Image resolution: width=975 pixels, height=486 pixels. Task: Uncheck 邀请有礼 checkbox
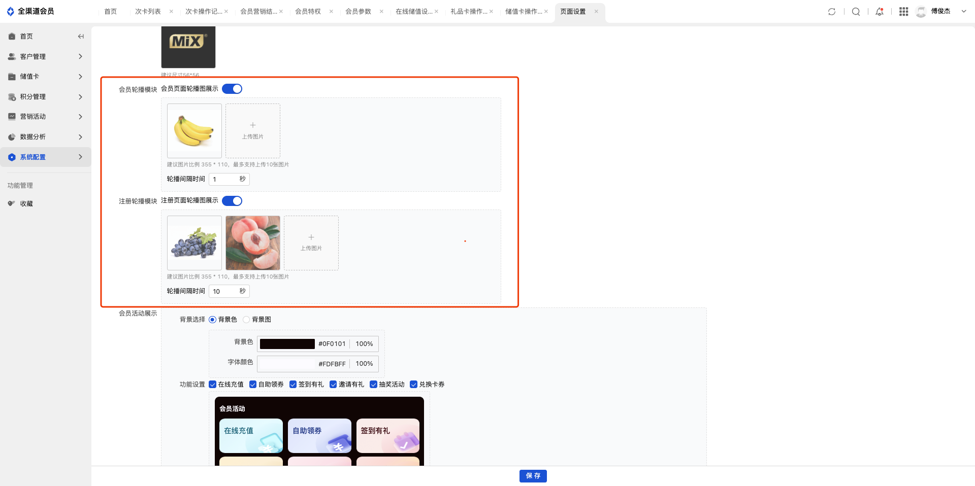click(333, 385)
